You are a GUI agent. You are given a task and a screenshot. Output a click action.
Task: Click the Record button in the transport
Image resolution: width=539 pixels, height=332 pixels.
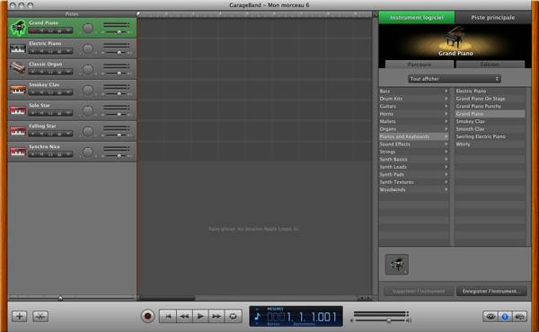coord(148,316)
